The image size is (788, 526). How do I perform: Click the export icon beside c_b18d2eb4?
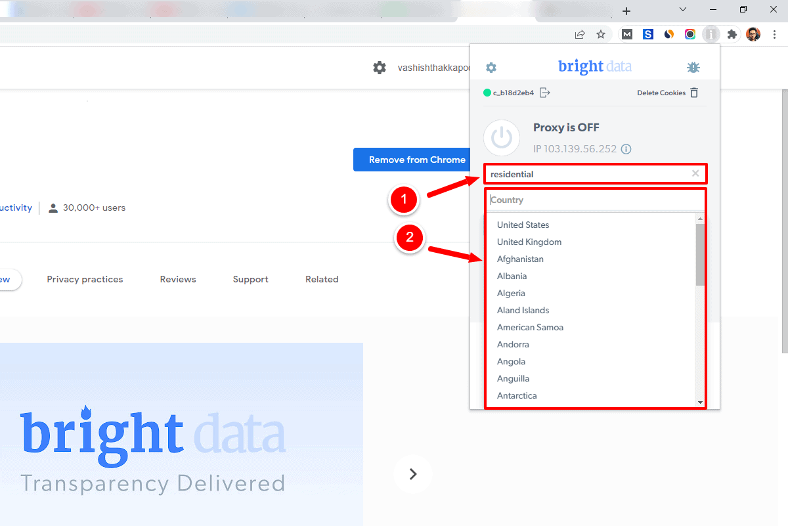coord(545,93)
